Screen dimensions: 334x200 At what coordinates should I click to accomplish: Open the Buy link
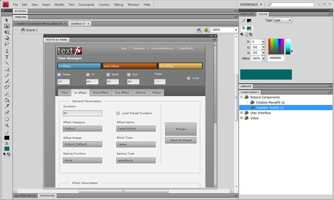124,48
